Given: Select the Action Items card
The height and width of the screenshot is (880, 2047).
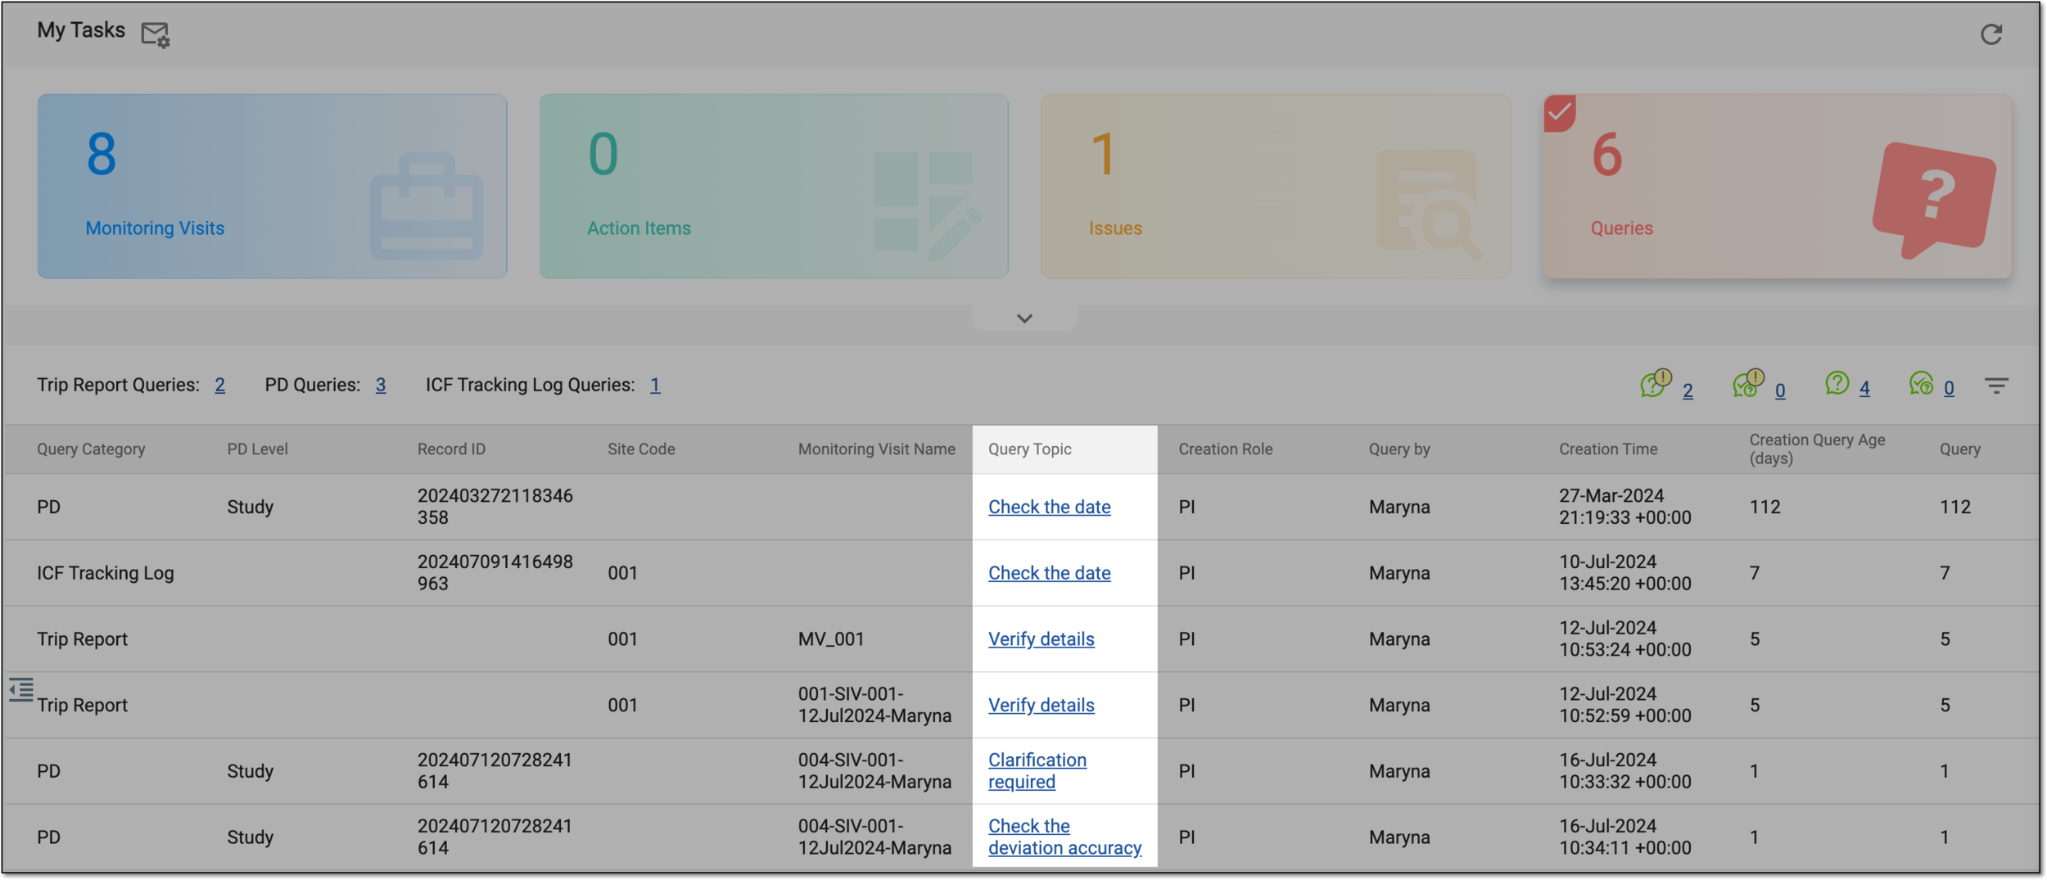Looking at the screenshot, I should pyautogui.click(x=774, y=187).
